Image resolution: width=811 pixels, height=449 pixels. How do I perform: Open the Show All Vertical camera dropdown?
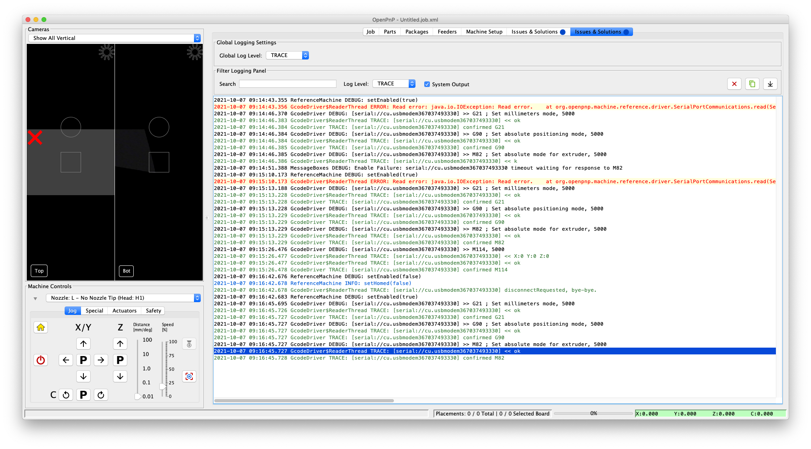[115, 38]
